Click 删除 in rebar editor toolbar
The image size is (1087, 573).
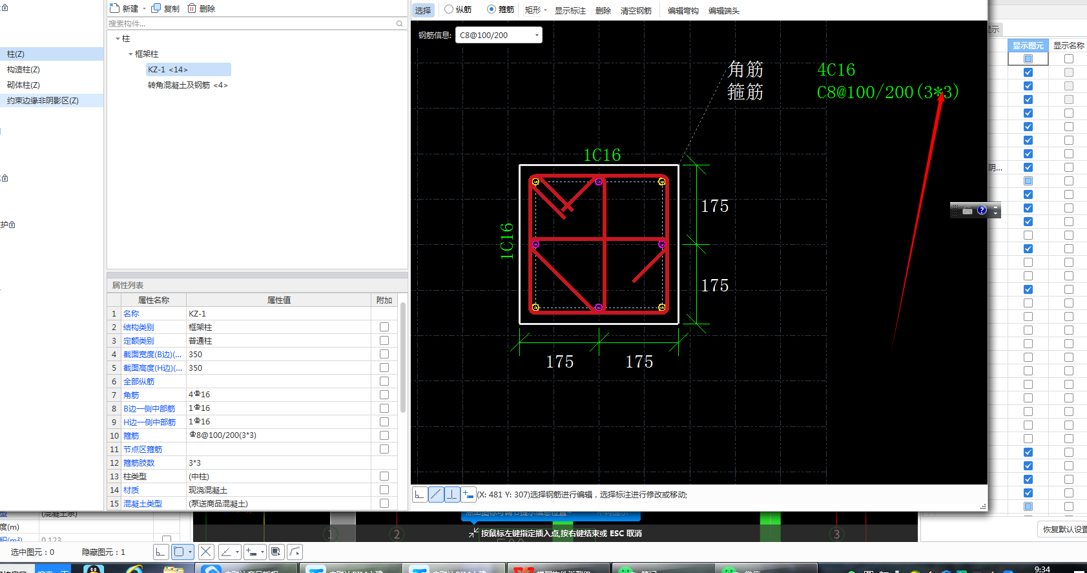[603, 10]
